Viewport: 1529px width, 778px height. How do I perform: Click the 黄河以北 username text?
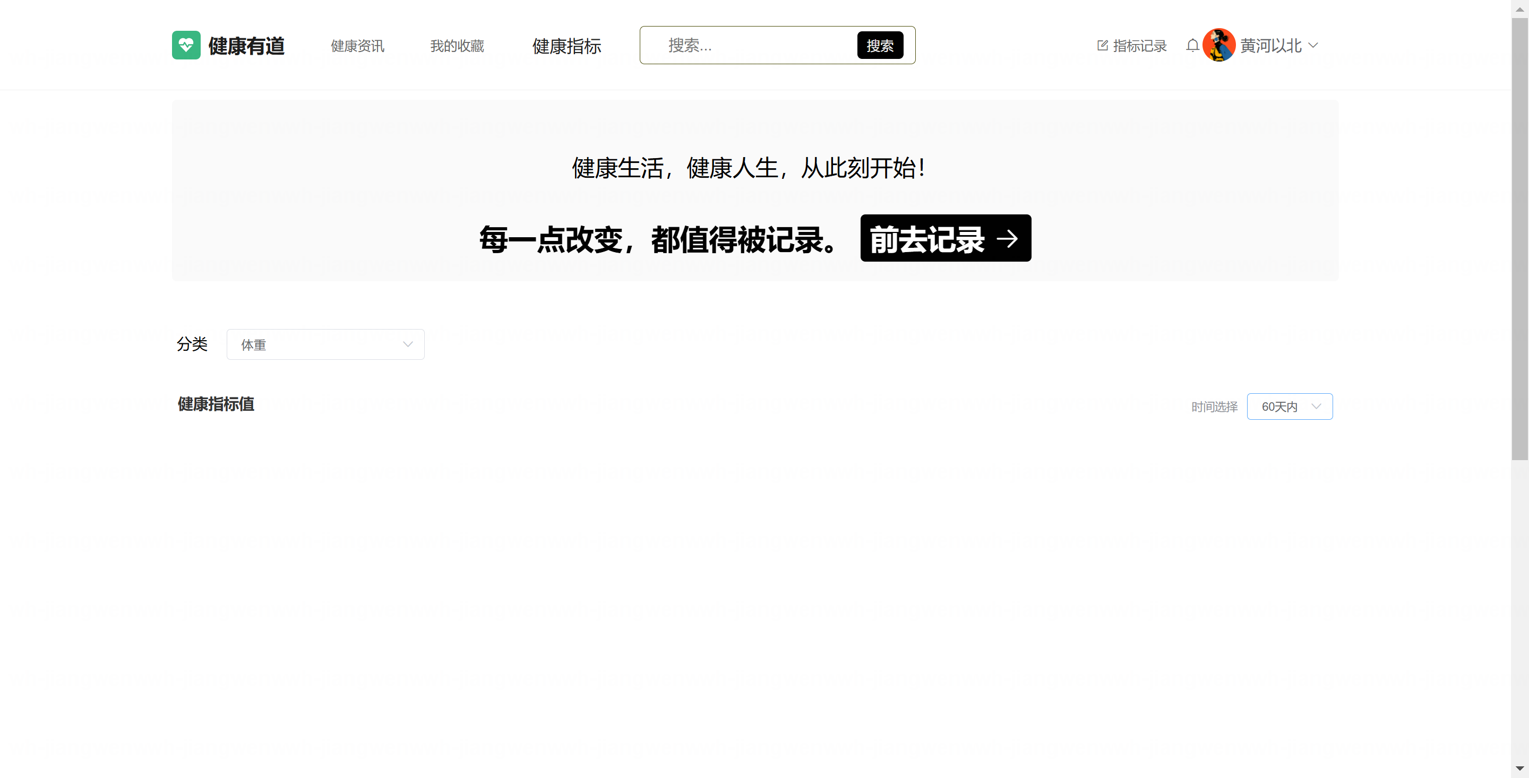click(1270, 46)
